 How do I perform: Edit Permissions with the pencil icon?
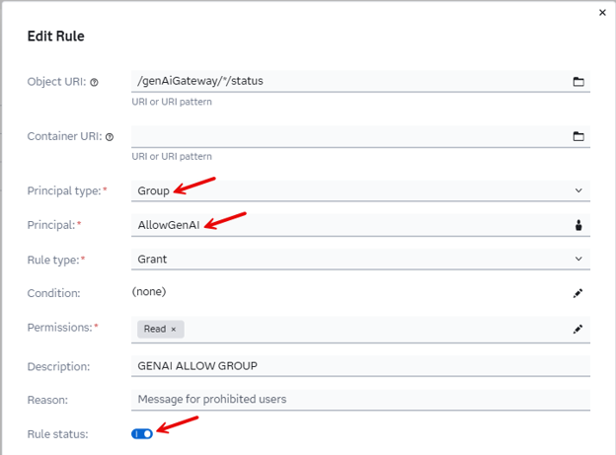577,329
